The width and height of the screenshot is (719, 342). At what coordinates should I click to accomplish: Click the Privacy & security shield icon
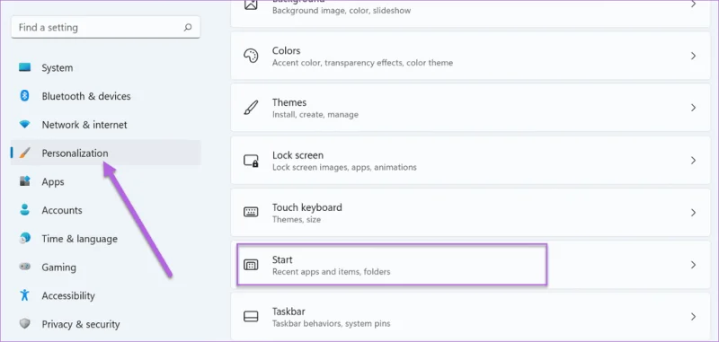point(25,324)
